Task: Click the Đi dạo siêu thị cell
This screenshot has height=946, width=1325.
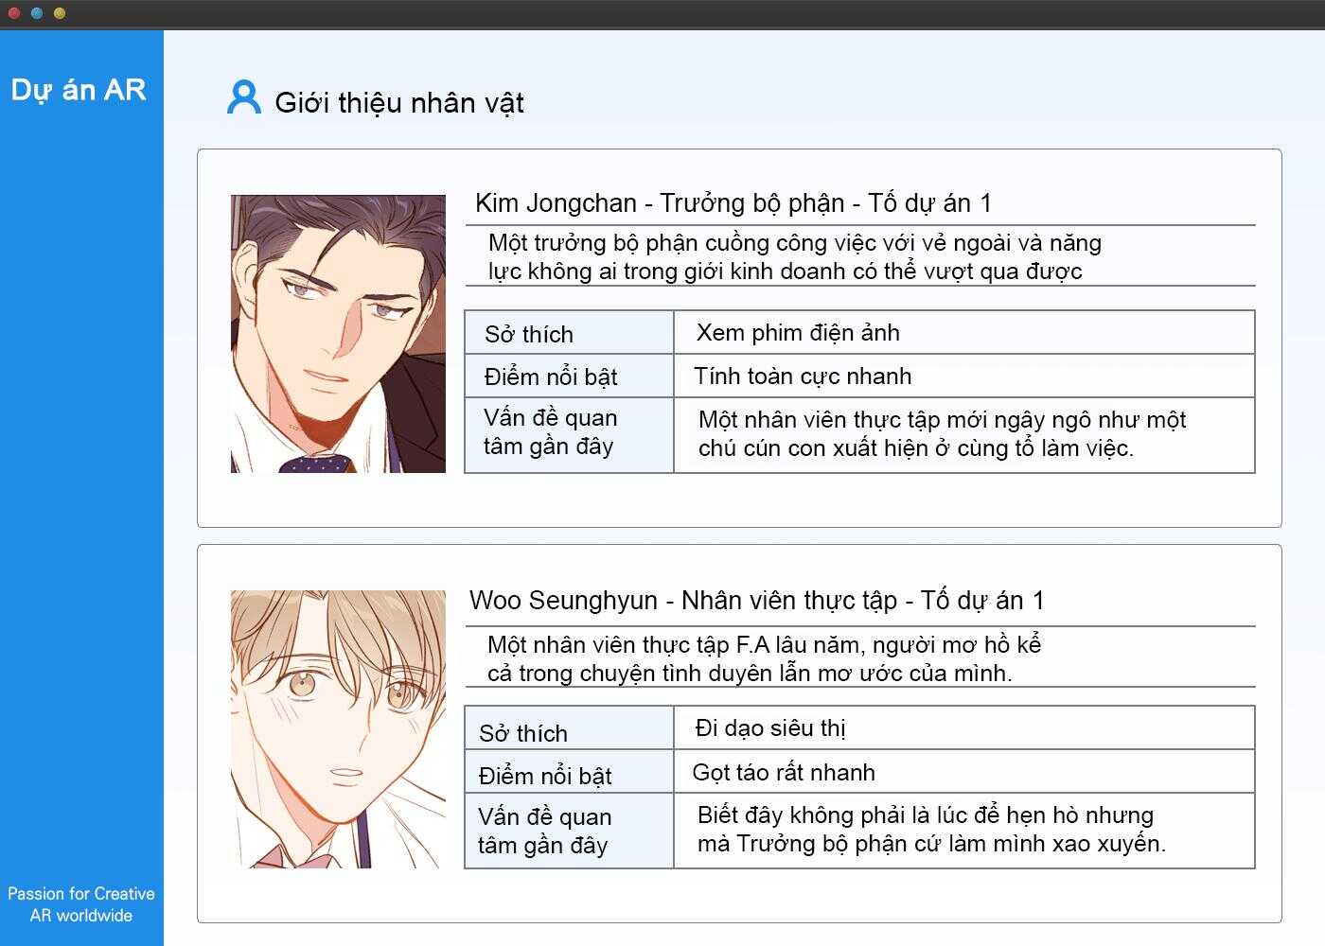Action: click(964, 727)
